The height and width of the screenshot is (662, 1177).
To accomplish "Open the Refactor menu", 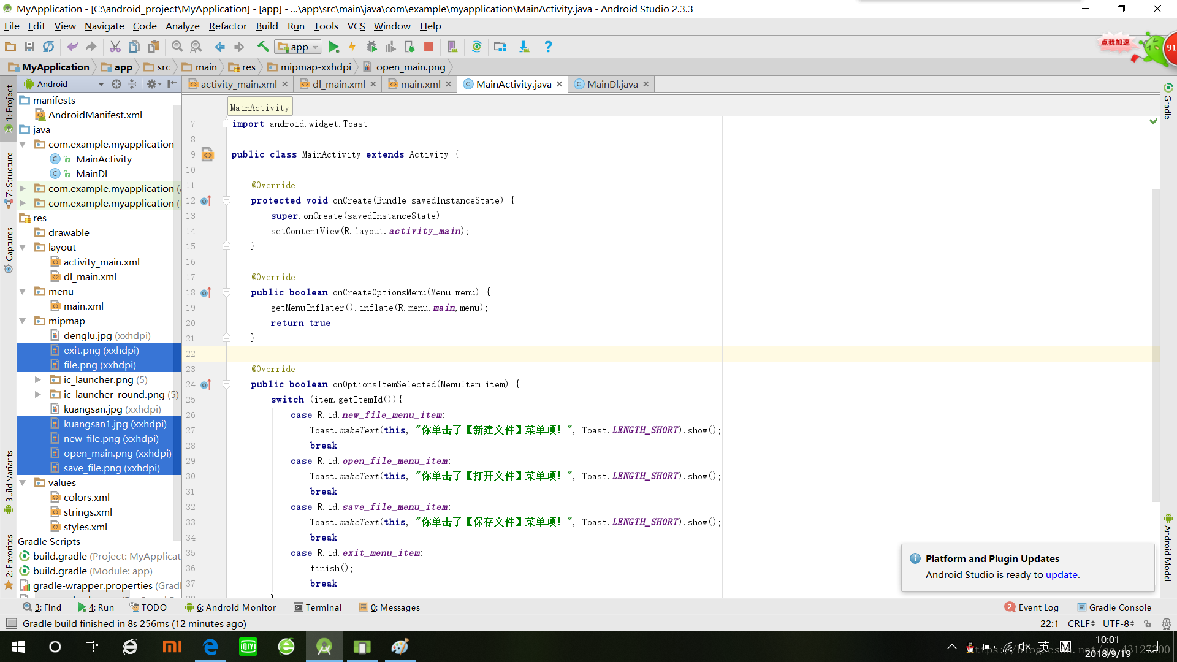I will click(x=227, y=26).
